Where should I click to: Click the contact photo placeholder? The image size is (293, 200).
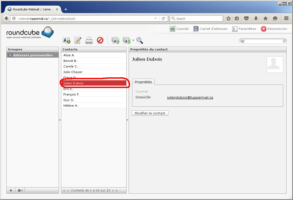point(275,64)
